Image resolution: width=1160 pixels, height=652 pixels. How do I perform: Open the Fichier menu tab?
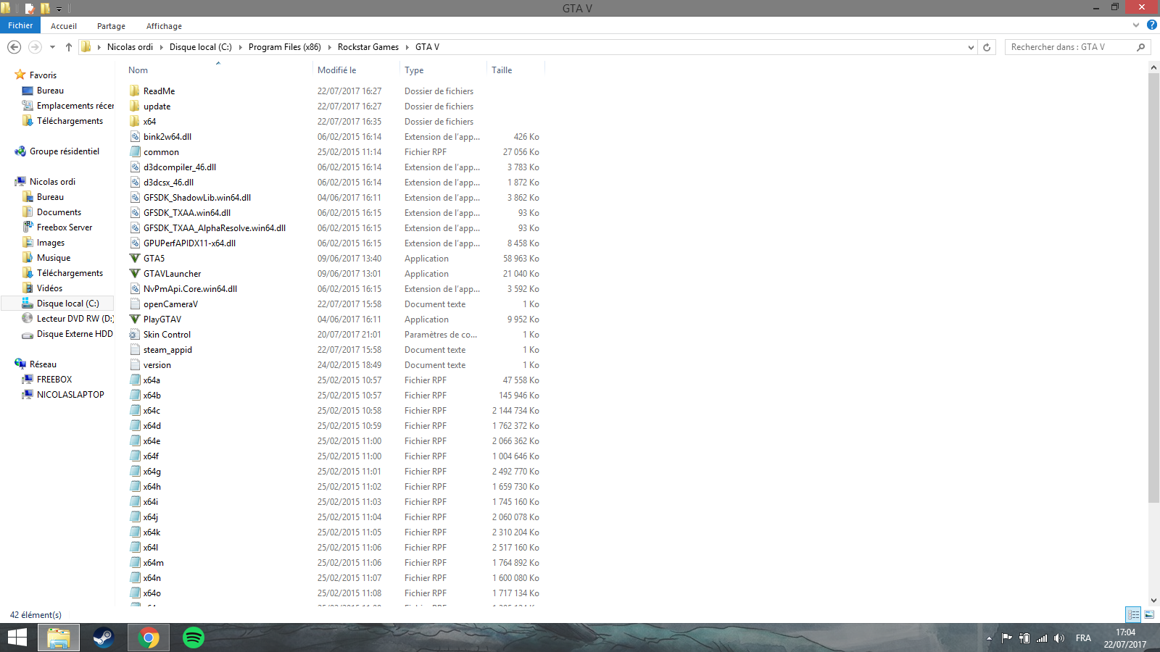20,25
